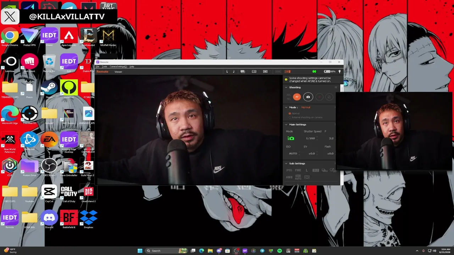Click the shutter capture camera button
This screenshot has height=255, width=454.
308,97
